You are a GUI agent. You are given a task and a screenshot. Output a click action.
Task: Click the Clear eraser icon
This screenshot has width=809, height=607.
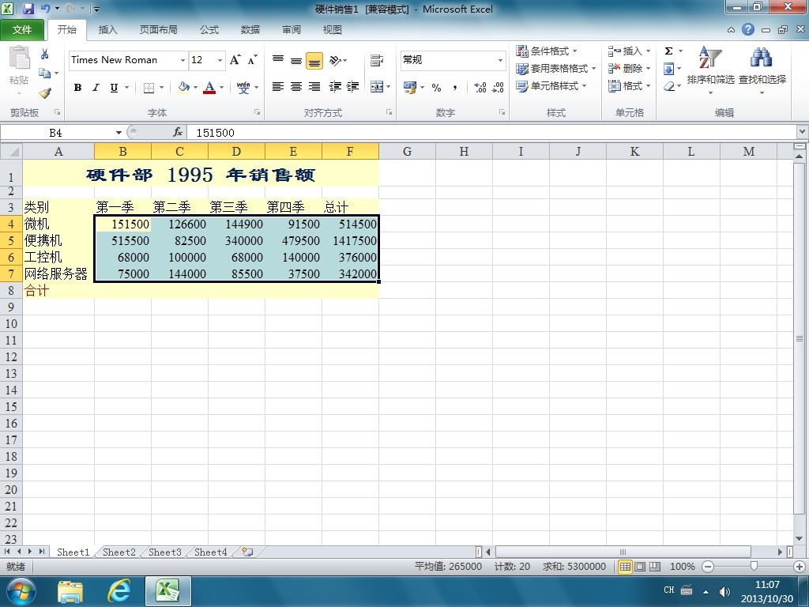669,86
